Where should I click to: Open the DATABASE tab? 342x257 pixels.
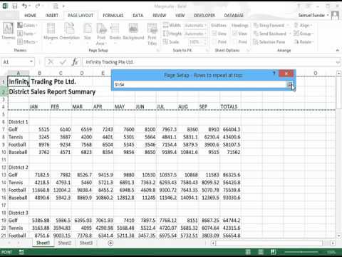[x=234, y=16]
